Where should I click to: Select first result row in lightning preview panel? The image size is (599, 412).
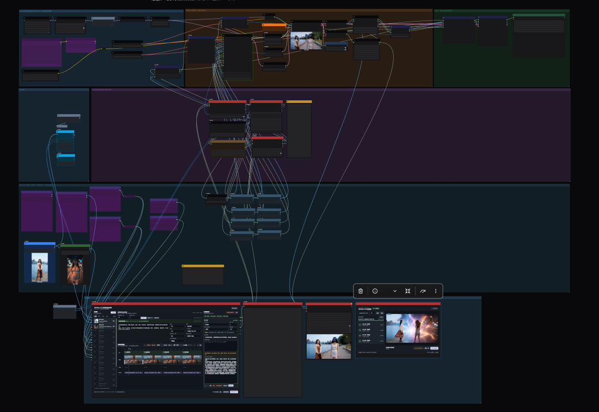point(371,325)
